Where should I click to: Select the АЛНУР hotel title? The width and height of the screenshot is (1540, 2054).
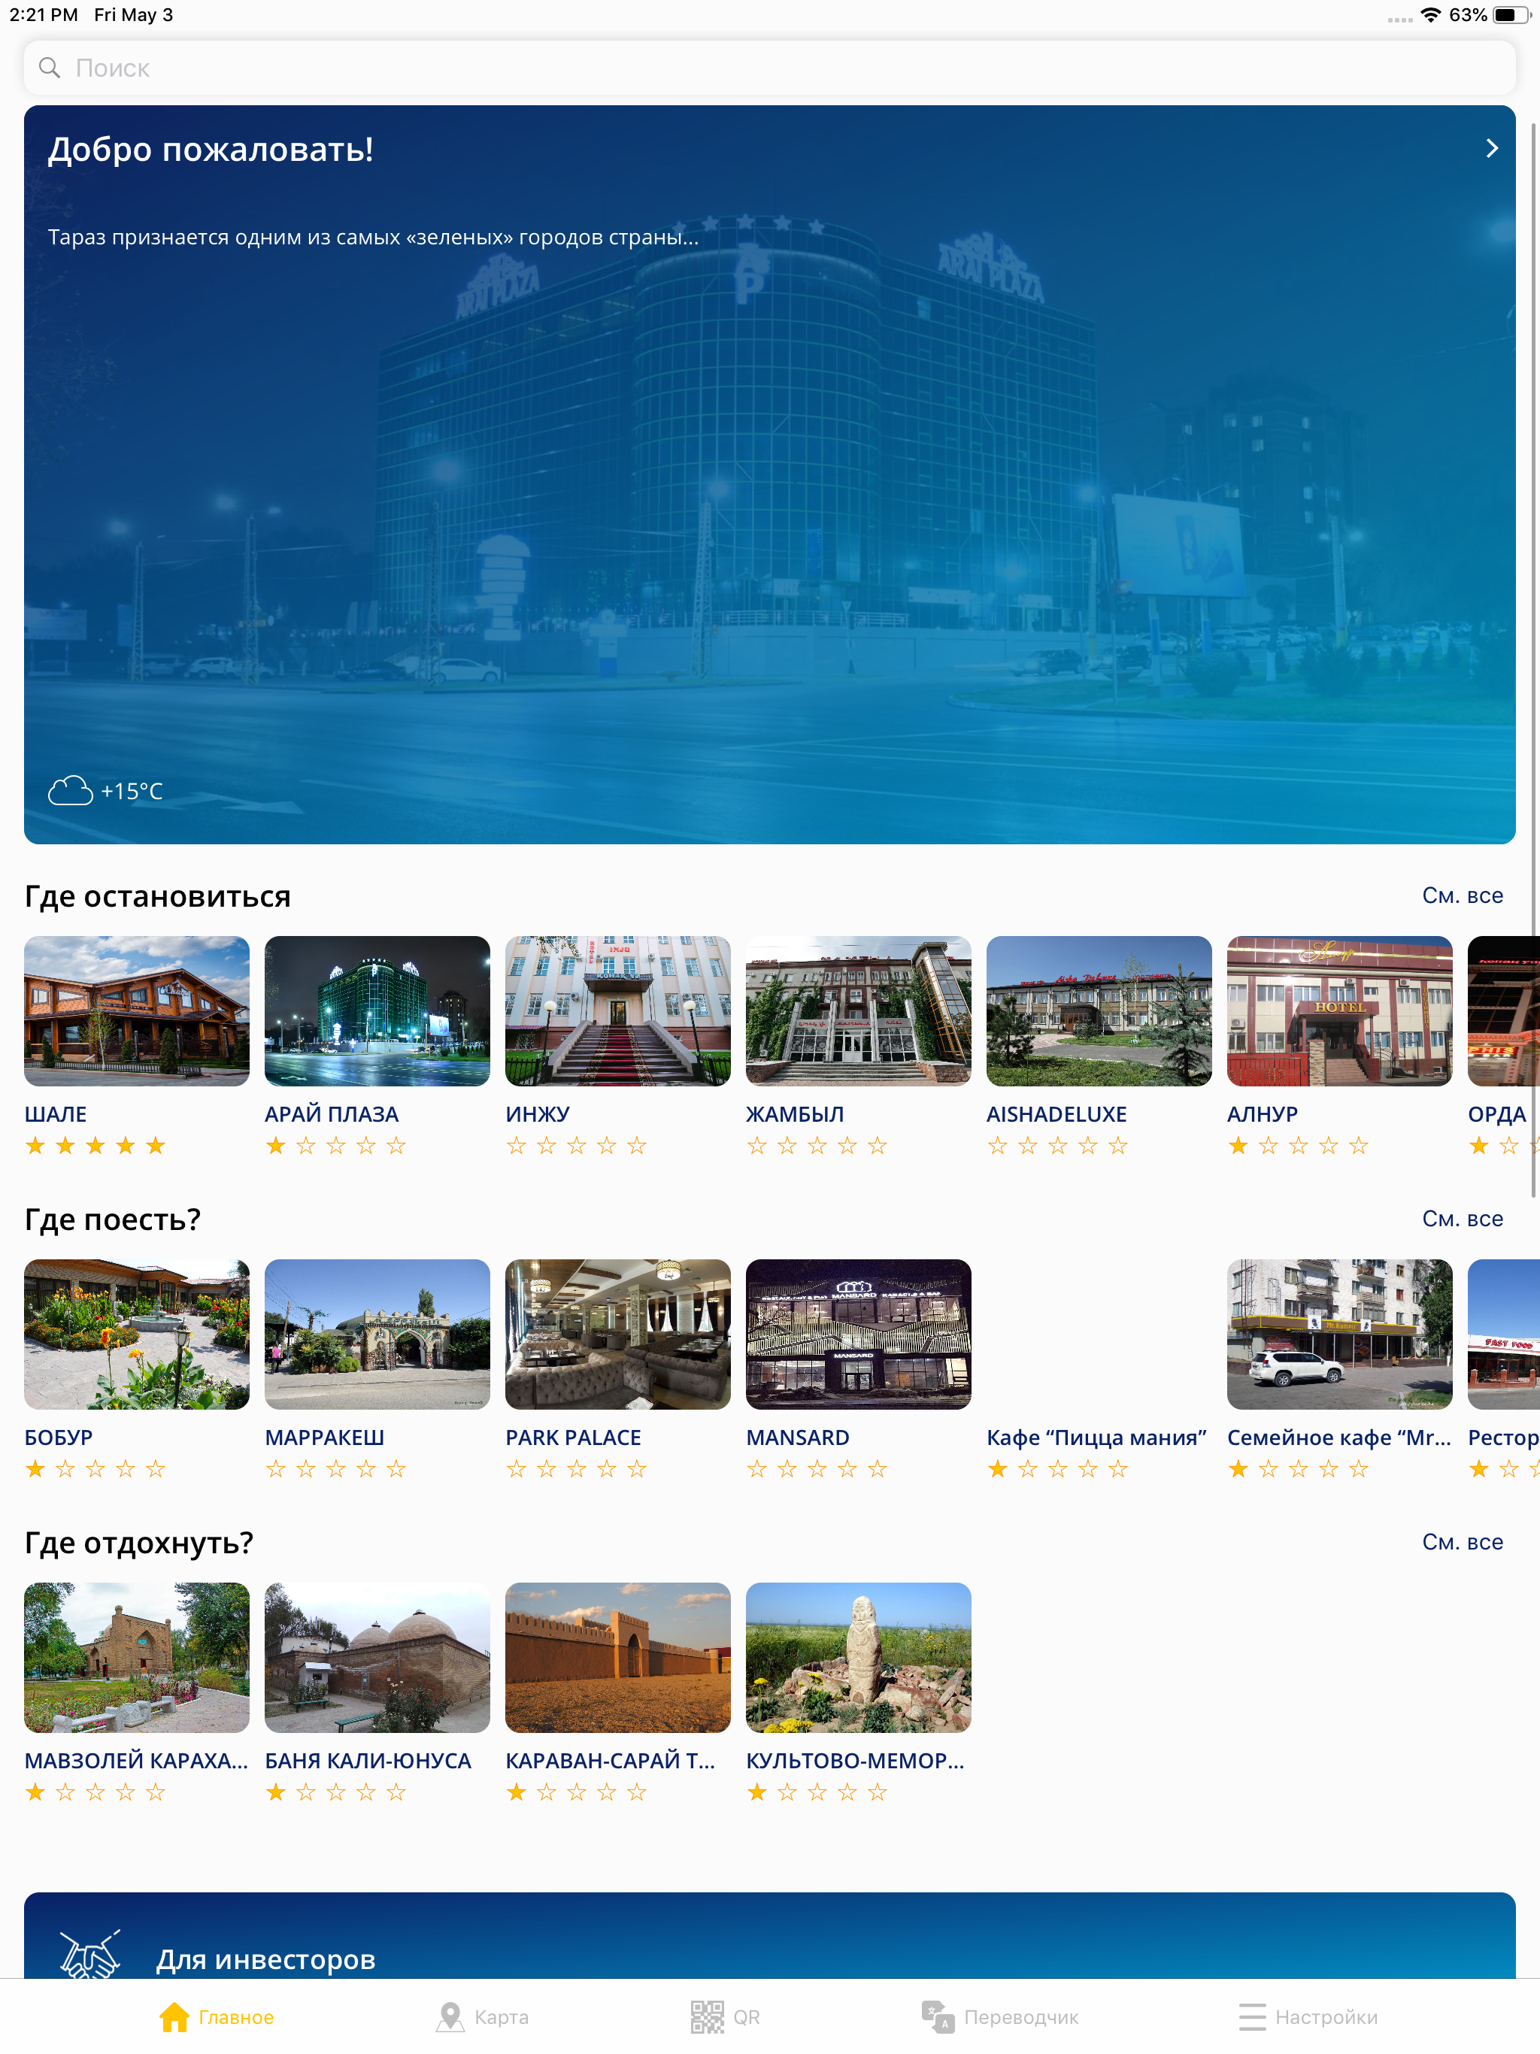click(x=1263, y=1114)
